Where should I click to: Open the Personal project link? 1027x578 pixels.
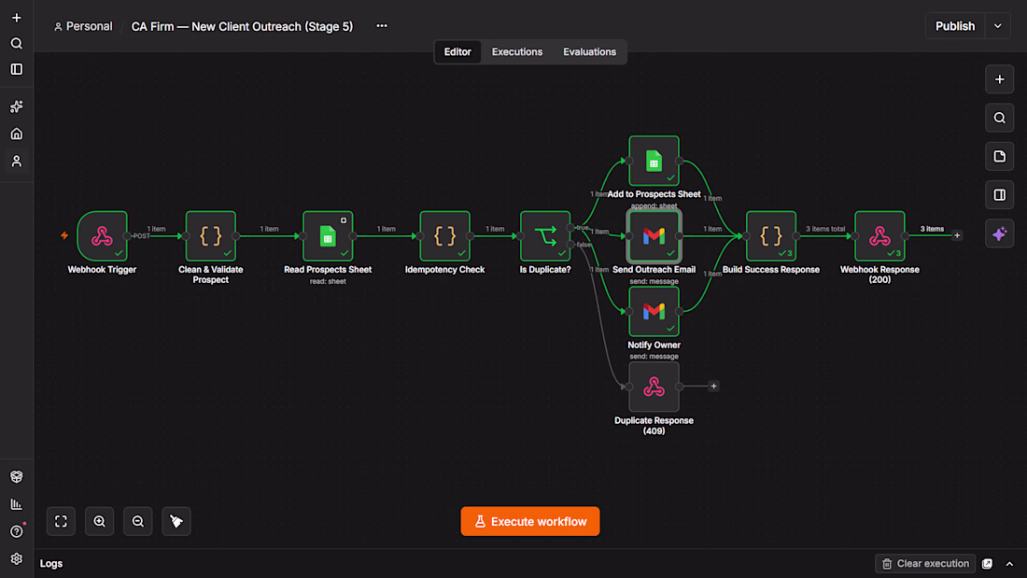[83, 26]
